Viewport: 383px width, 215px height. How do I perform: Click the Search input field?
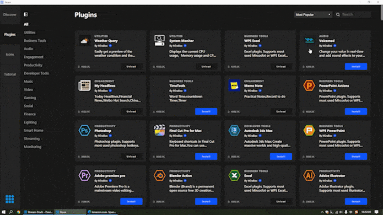click(x=356, y=15)
